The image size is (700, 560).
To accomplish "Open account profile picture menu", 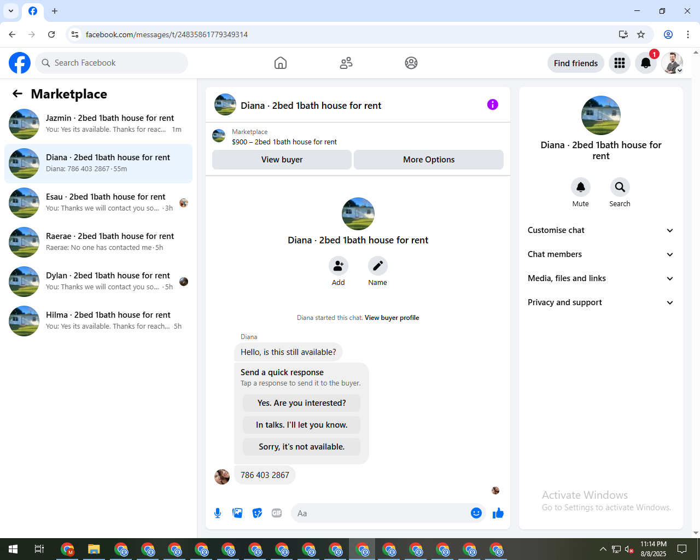I will (672, 63).
